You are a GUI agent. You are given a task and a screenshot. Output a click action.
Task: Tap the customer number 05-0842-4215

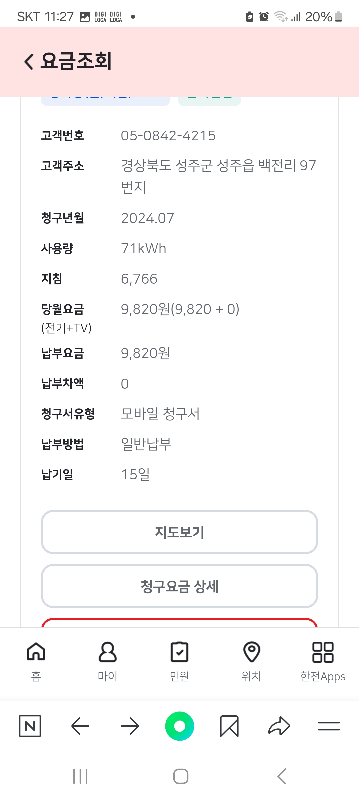168,136
